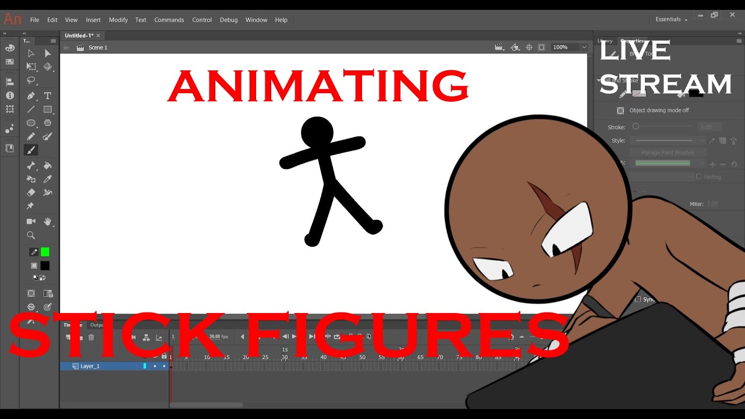745x419 pixels.
Task: Open the Control menu
Action: tap(202, 20)
